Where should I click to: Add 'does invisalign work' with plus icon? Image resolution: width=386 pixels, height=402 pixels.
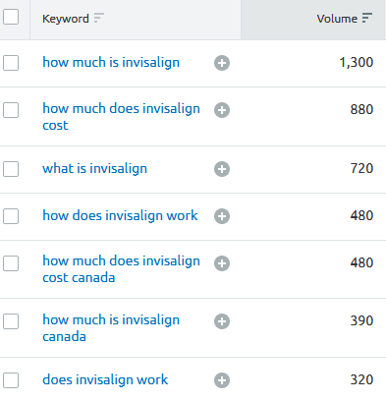(x=222, y=380)
